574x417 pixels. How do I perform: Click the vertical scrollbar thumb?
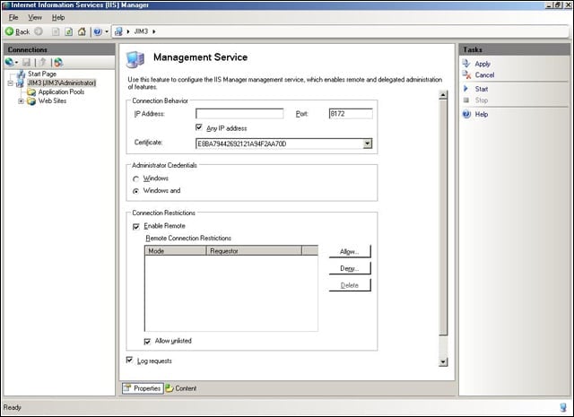(443, 218)
